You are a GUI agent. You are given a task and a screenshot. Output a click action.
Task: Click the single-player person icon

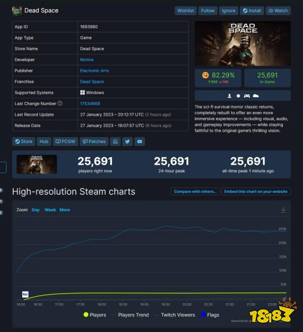click(229, 96)
